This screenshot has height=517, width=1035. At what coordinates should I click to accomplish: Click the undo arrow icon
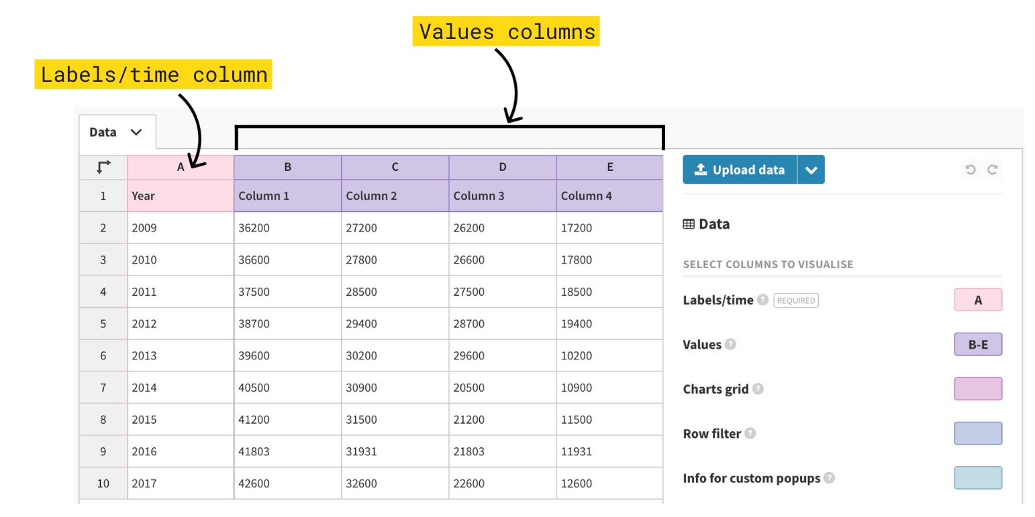(x=970, y=170)
